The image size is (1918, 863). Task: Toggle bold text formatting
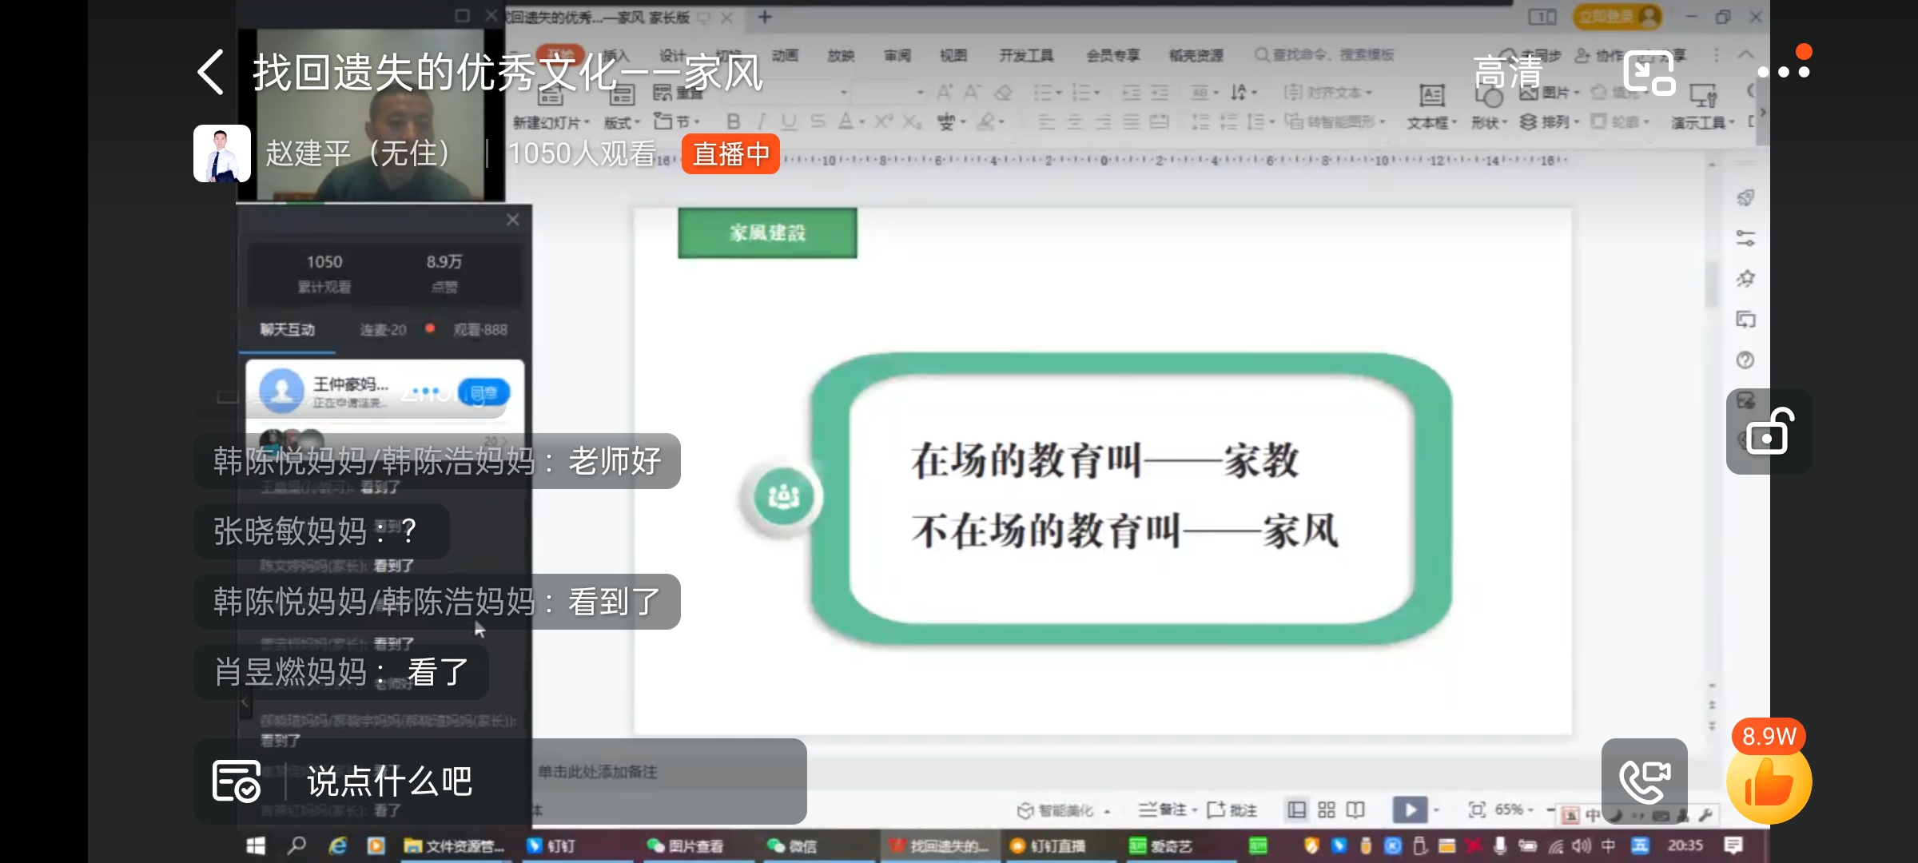[x=732, y=121]
